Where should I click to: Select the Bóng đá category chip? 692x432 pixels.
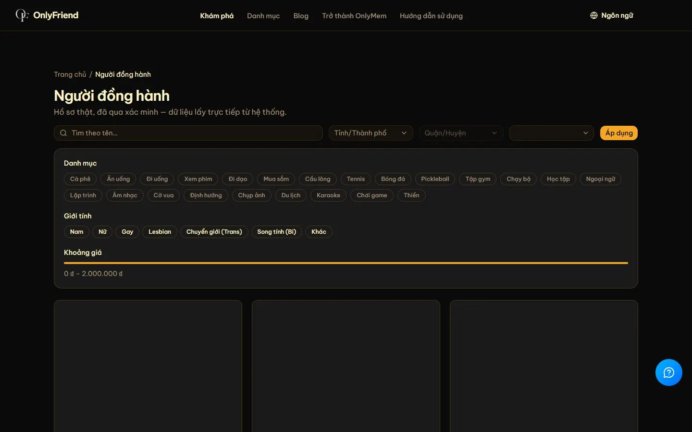click(393, 179)
